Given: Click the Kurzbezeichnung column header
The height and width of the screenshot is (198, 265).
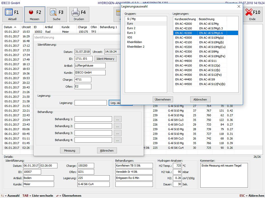Looking at the screenshot, I should [x=185, y=19].
